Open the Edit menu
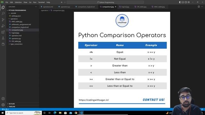 (12, 2)
